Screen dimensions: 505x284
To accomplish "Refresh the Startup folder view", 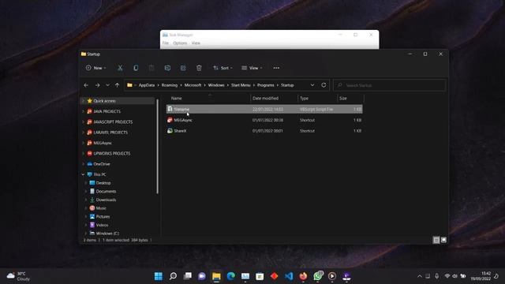I will tap(324, 85).
